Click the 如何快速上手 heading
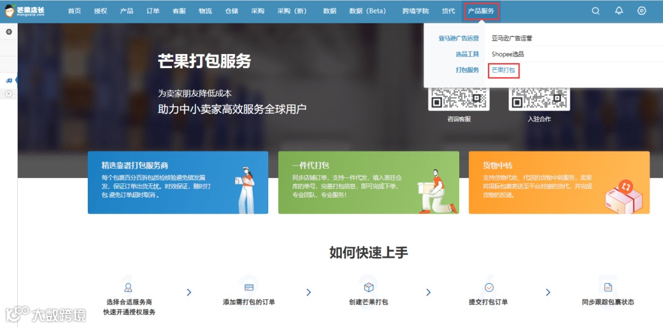 (x=369, y=253)
